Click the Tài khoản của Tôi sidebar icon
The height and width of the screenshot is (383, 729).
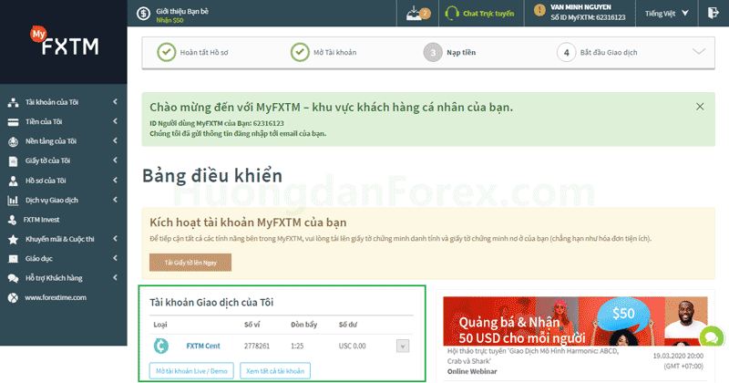tap(13, 102)
